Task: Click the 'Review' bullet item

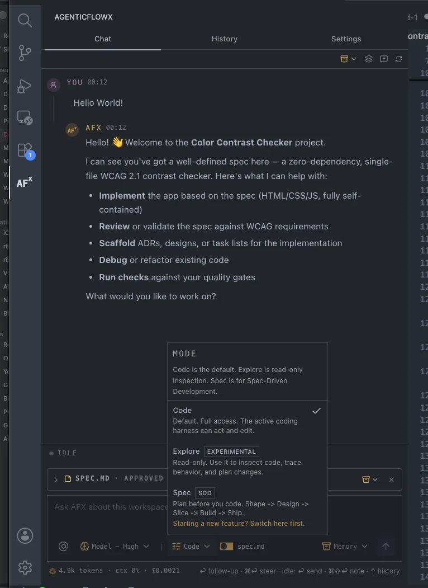Action: click(x=213, y=227)
